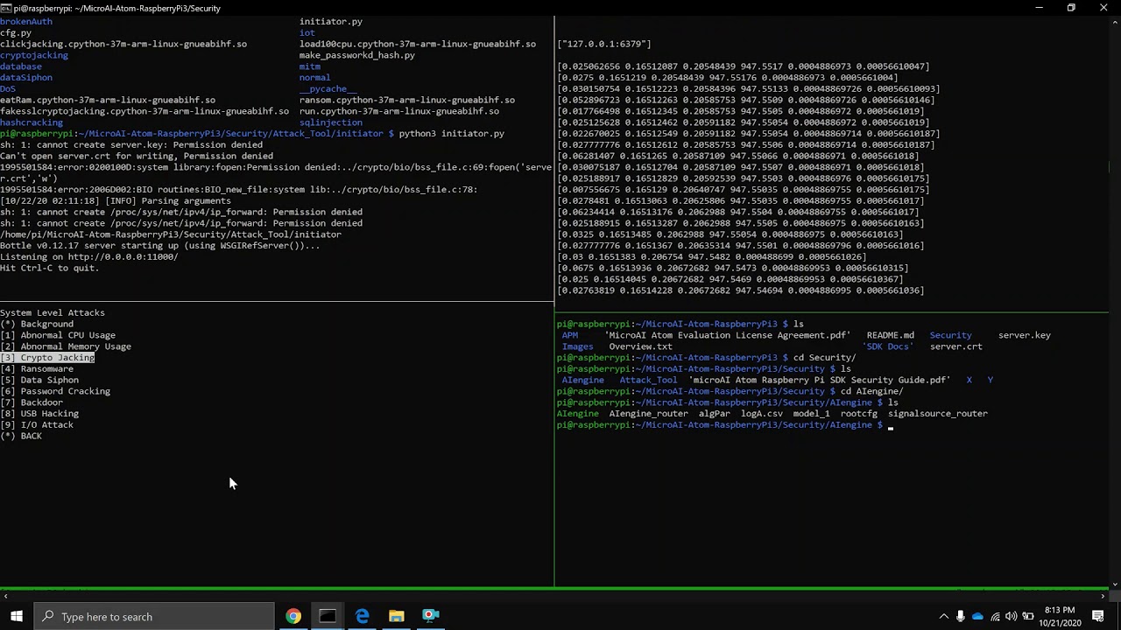Select the (*) BACK menu entry

(x=21, y=436)
